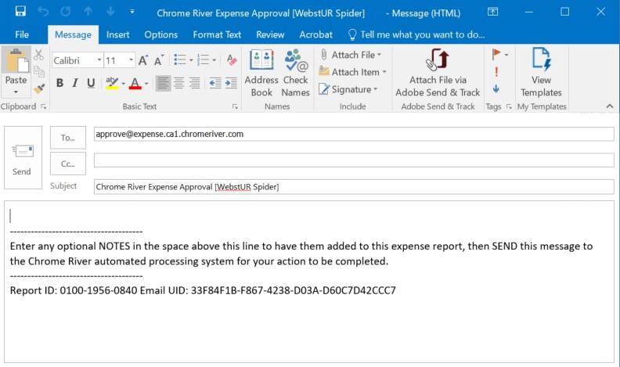Viewport: 620px width, 367px height.
Task: Click the Cut scissors icon
Action: pos(38,55)
